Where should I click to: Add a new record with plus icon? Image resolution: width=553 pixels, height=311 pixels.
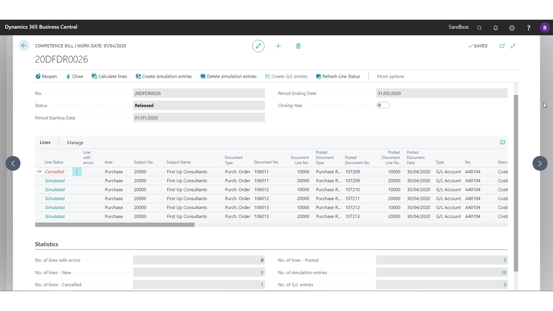278,46
